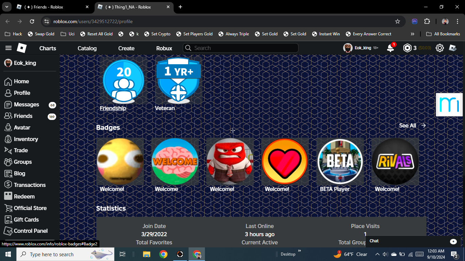Screen dimensions: 465x261
Task: Open Catalog in top navigation
Action: [x=87, y=48]
